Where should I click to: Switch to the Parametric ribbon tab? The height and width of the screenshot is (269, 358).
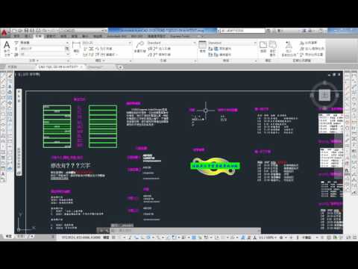click(x=51, y=37)
